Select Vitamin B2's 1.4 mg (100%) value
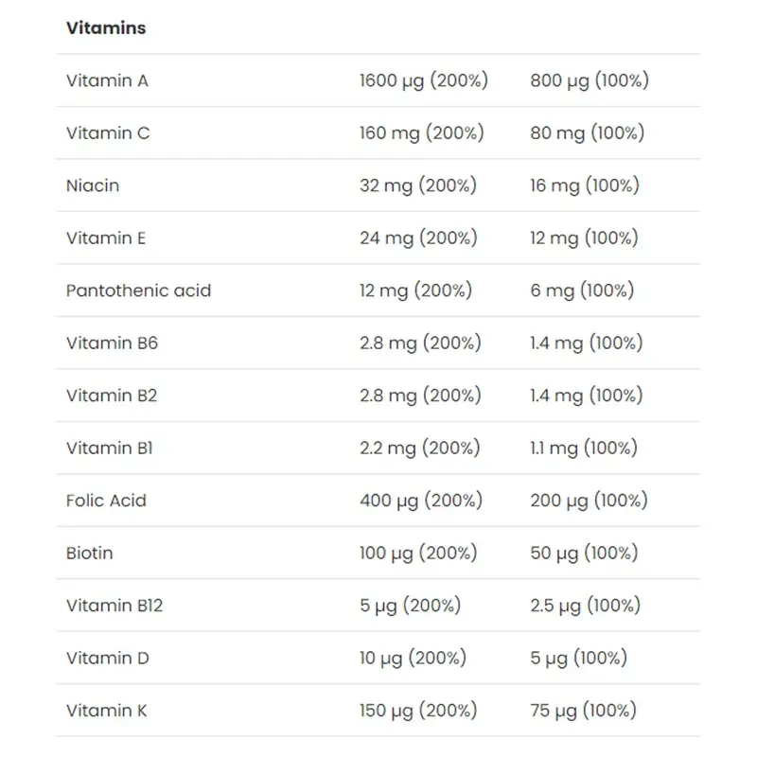757x757 pixels. pyautogui.click(x=584, y=396)
